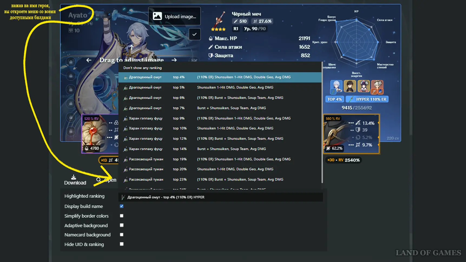Enable Simplify border colors checkbox

(x=122, y=216)
